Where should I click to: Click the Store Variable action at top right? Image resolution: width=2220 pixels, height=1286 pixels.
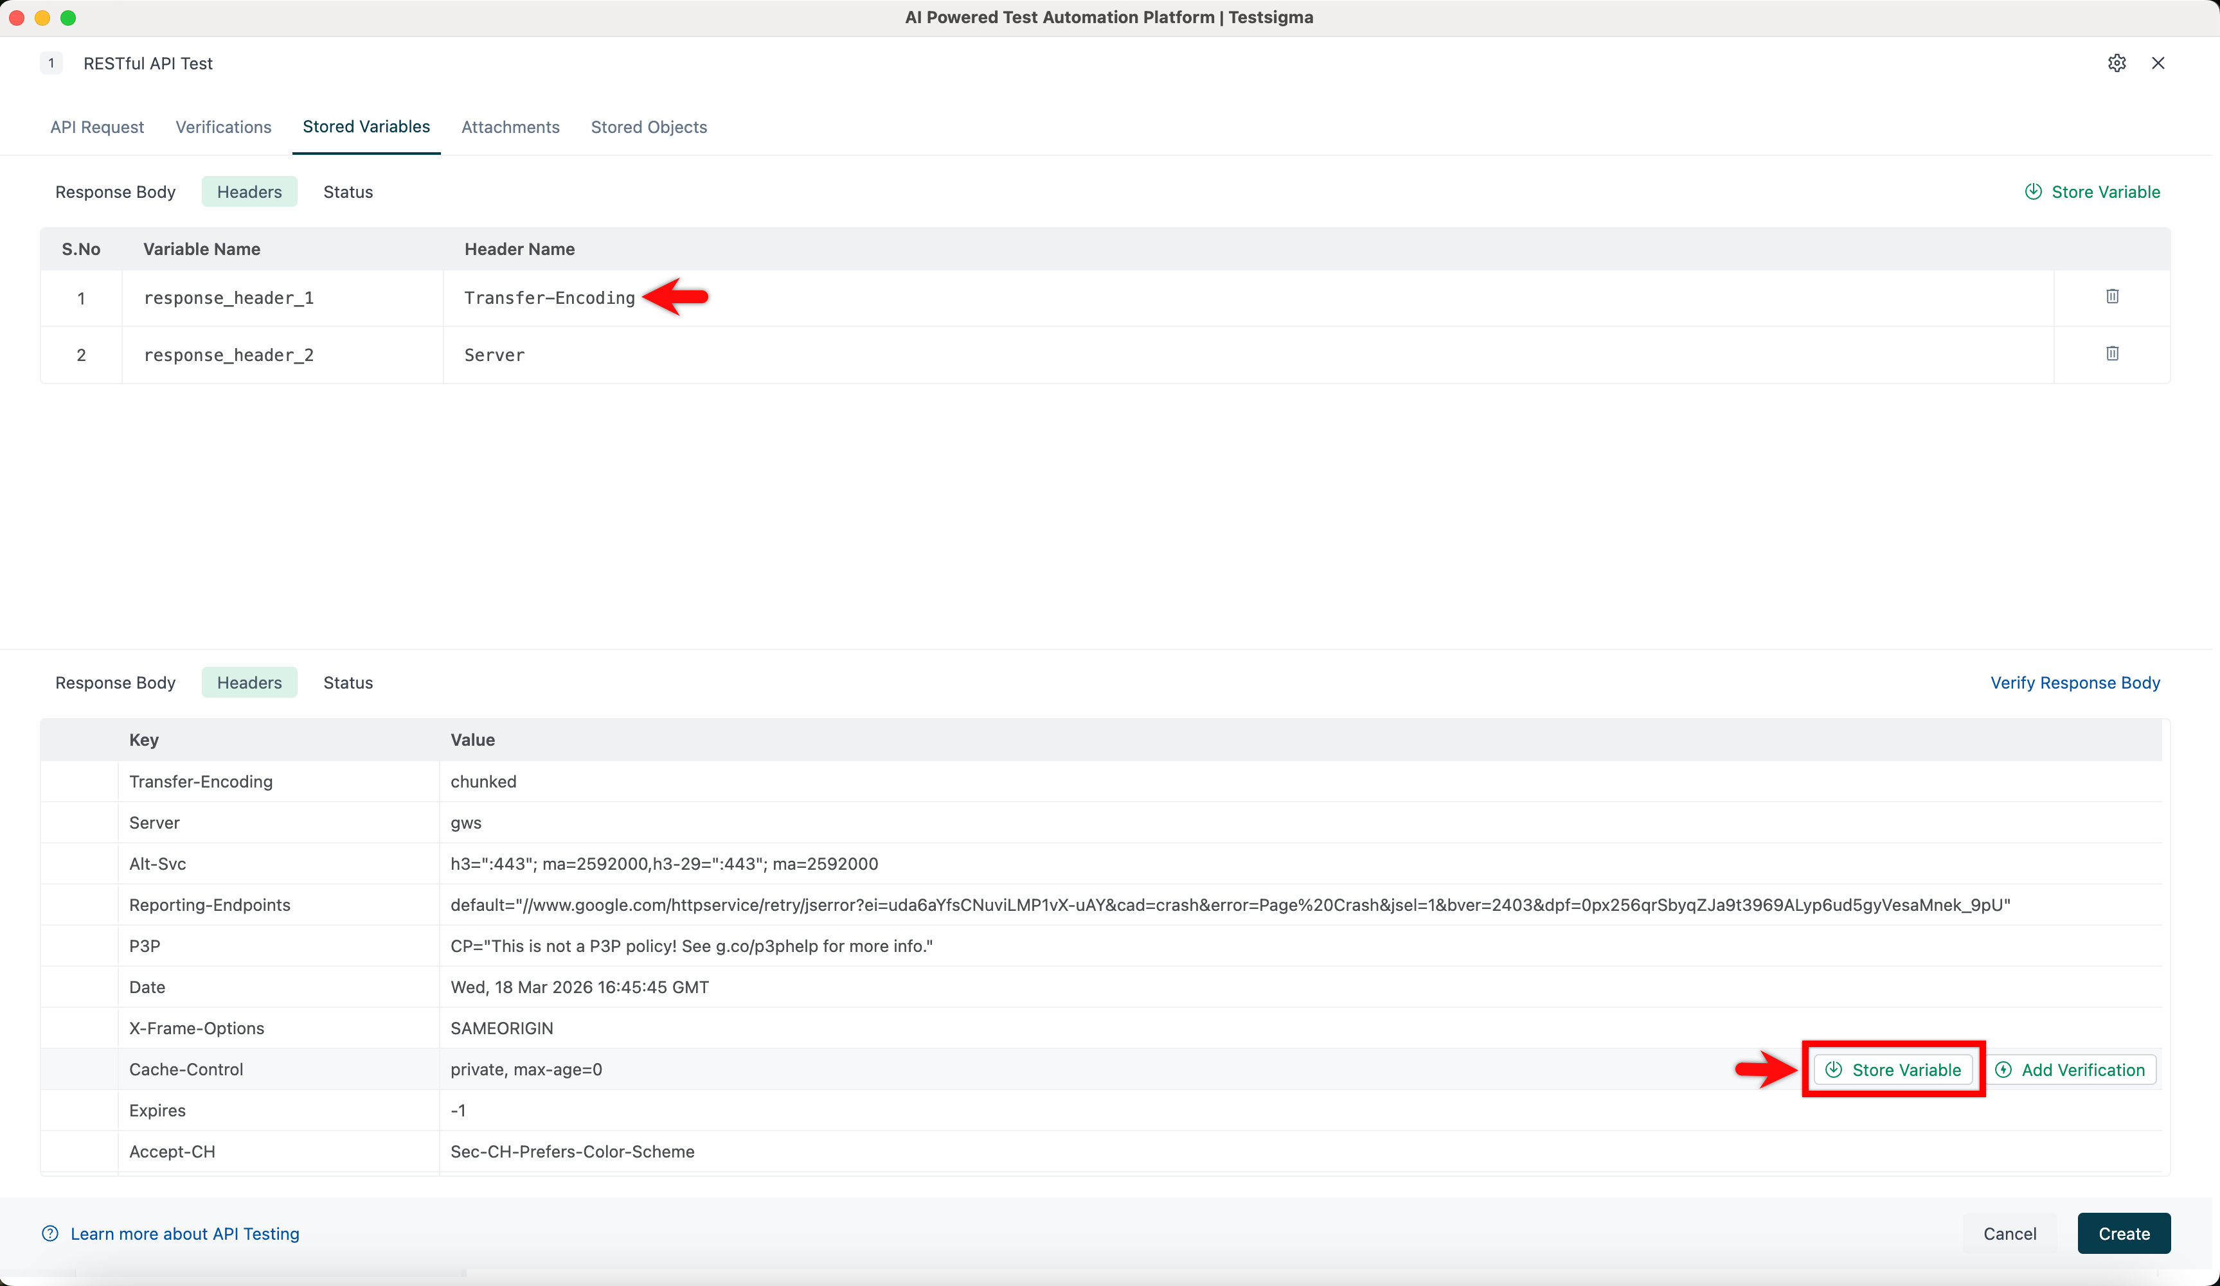click(x=2093, y=191)
